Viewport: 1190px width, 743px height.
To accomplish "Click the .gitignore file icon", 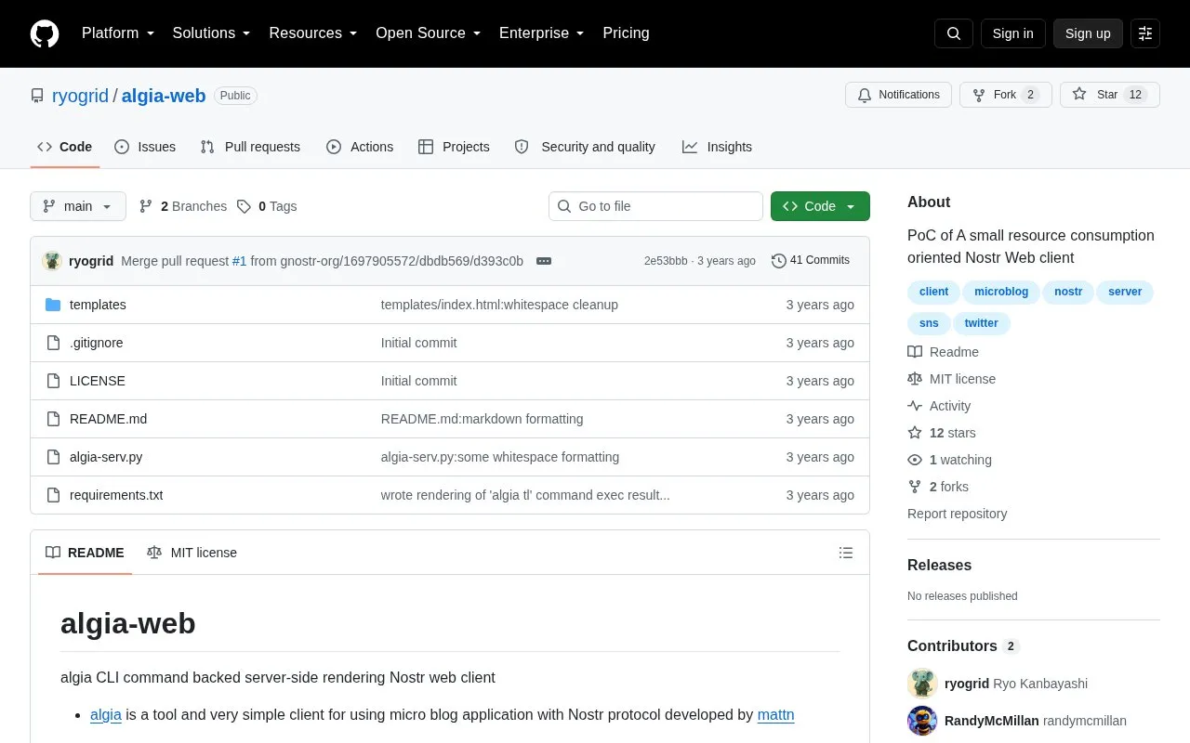I will (x=53, y=343).
